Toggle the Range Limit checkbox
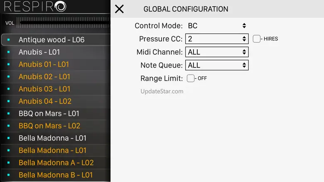324x182 pixels. pyautogui.click(x=191, y=78)
